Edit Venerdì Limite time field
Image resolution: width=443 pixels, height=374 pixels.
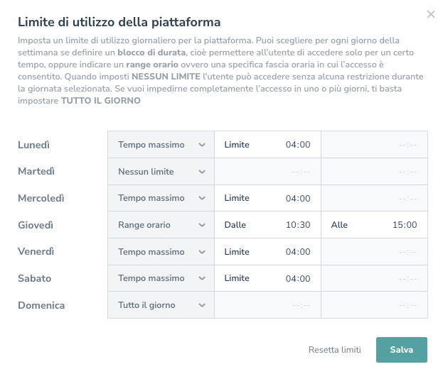tap(298, 252)
